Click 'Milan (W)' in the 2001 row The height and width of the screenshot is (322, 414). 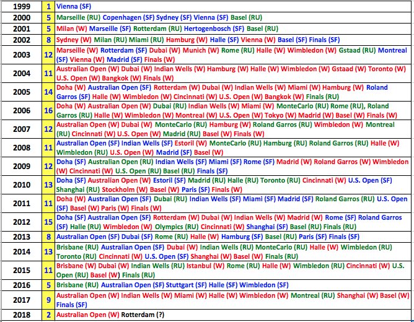71,28
